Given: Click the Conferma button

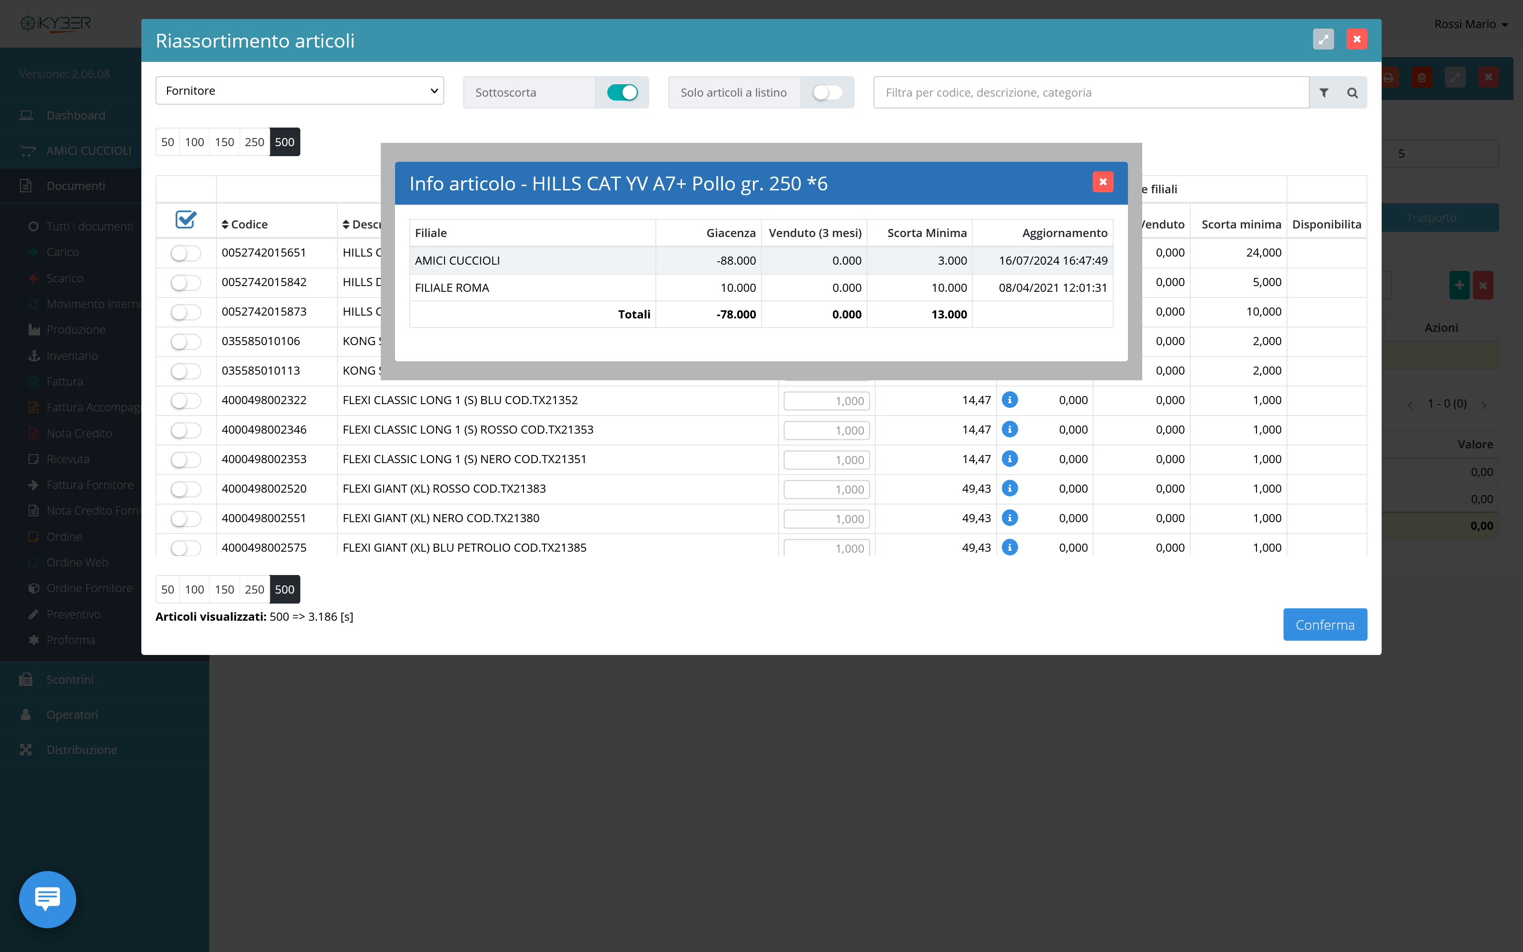Looking at the screenshot, I should tap(1325, 625).
